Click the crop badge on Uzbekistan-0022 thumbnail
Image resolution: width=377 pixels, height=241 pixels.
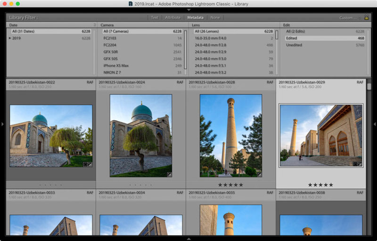tap(85, 164)
